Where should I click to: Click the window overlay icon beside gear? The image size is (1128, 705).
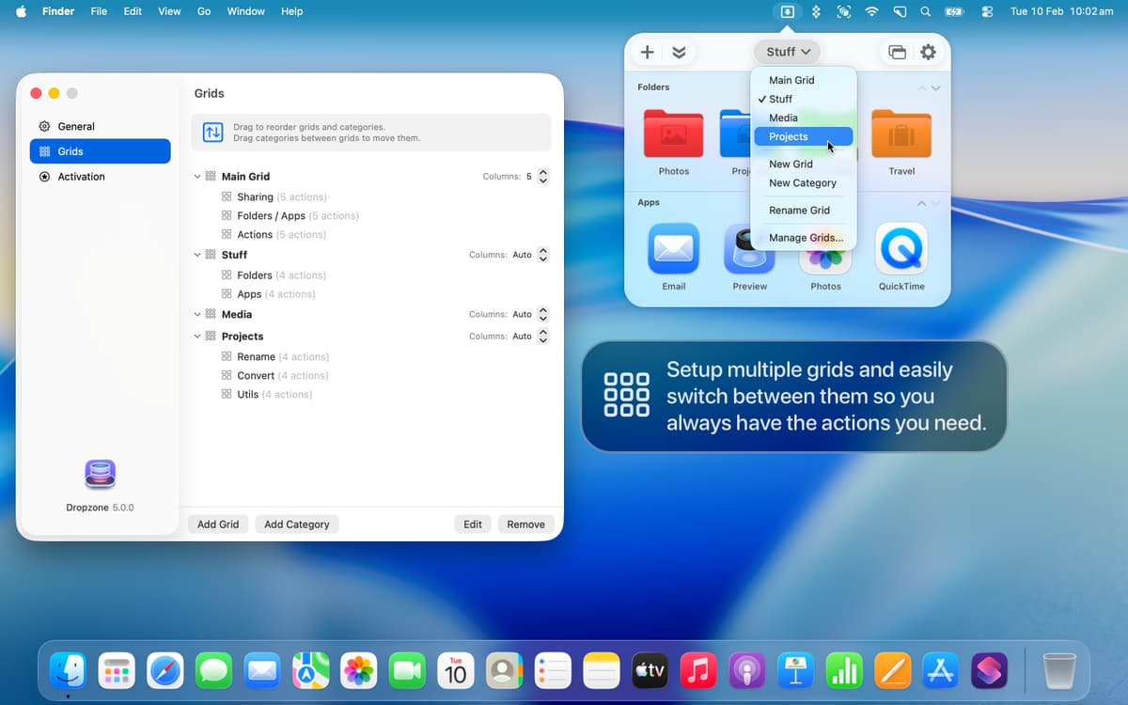[898, 53]
